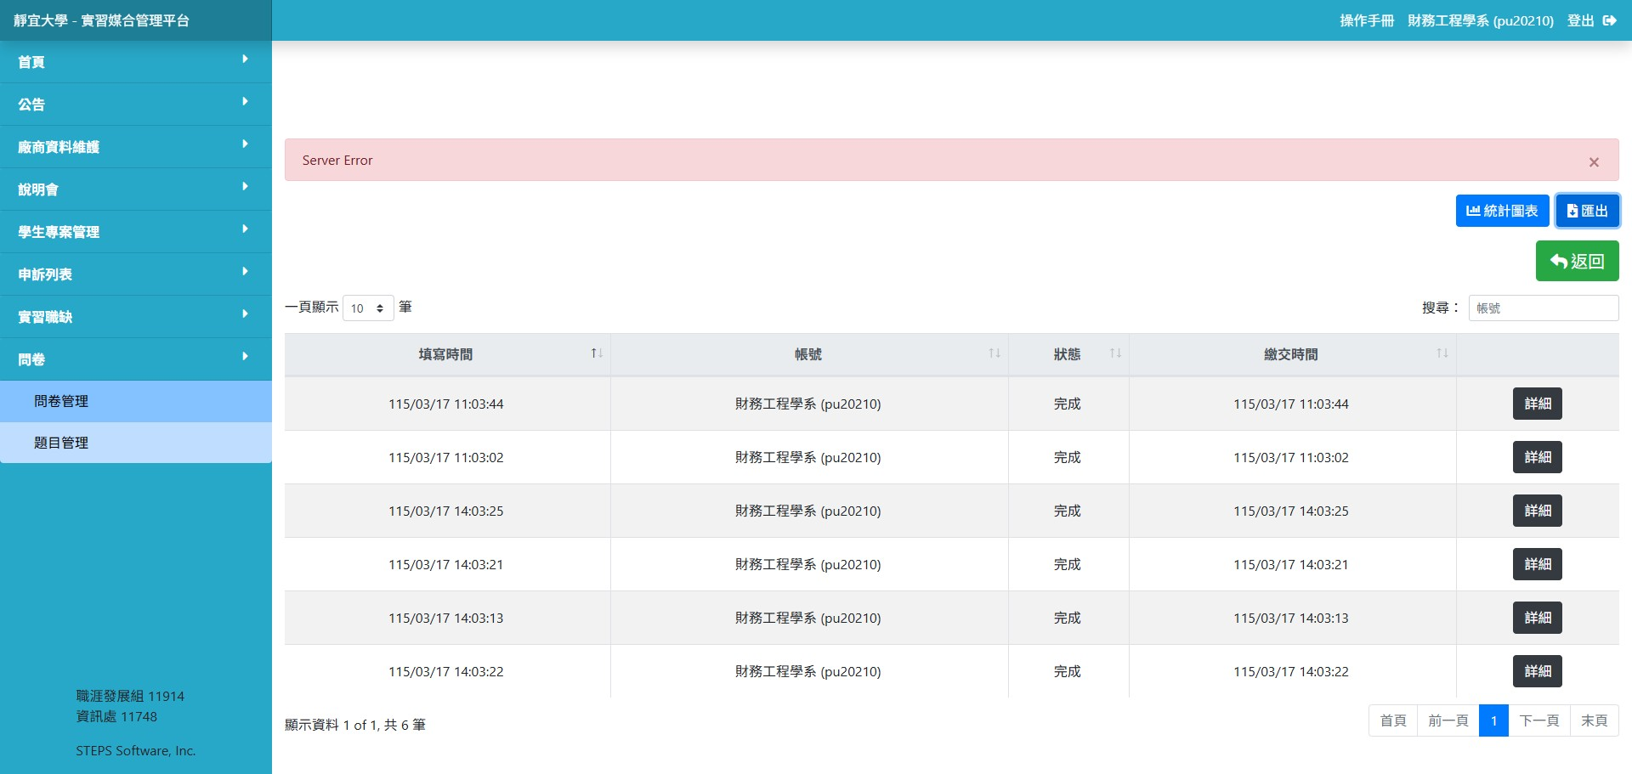Go to 前一頁 previous page

point(1448,720)
